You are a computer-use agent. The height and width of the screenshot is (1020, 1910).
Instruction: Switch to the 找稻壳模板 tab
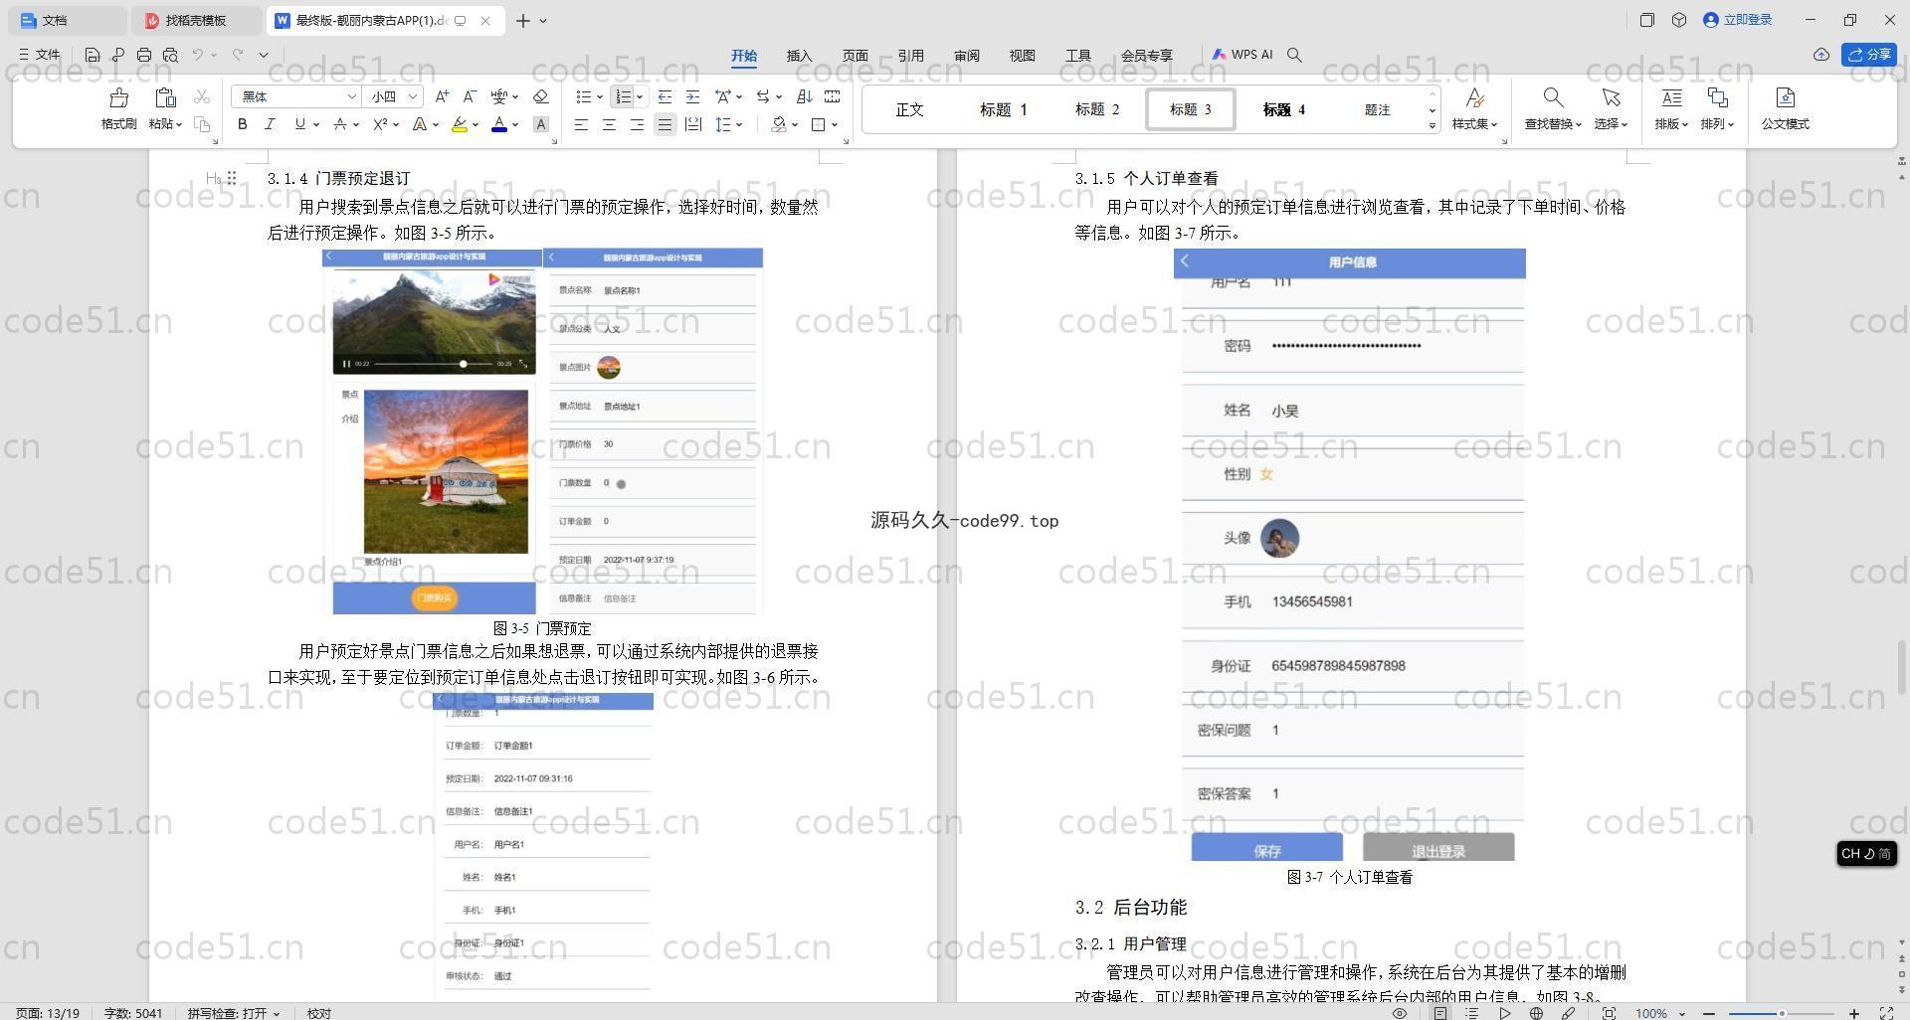pyautogui.click(x=197, y=20)
